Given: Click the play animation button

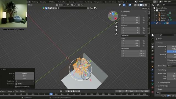Looking at the screenshot, I should tap(74, 91).
